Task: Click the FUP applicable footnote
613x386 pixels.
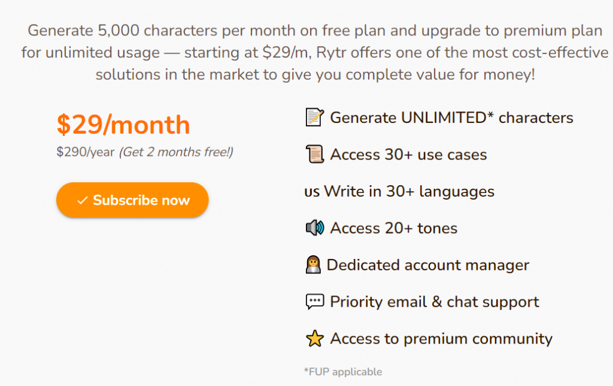Action: (x=343, y=372)
